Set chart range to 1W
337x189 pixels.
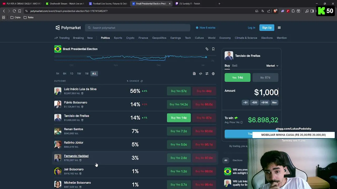[79, 74]
